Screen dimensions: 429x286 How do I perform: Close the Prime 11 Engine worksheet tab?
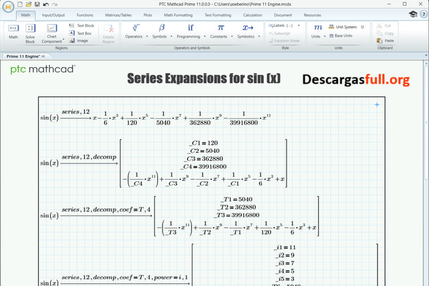(x=43, y=56)
